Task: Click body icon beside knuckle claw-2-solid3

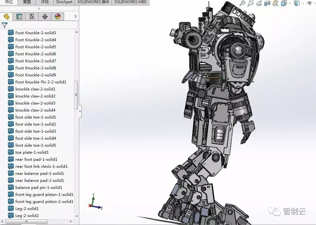Action: (11, 103)
